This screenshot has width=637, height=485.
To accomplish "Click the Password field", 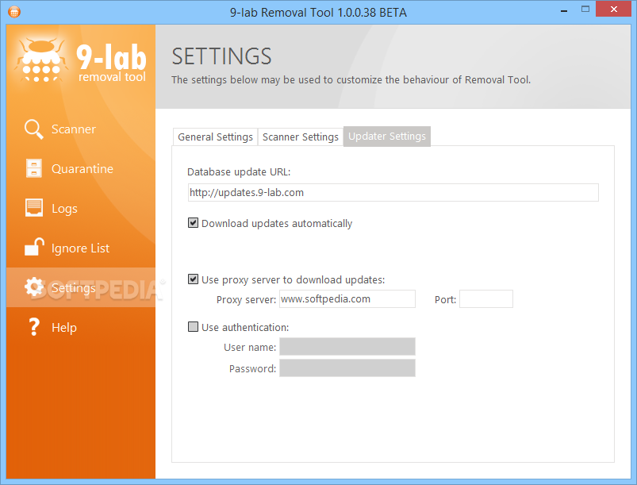I will (x=347, y=368).
